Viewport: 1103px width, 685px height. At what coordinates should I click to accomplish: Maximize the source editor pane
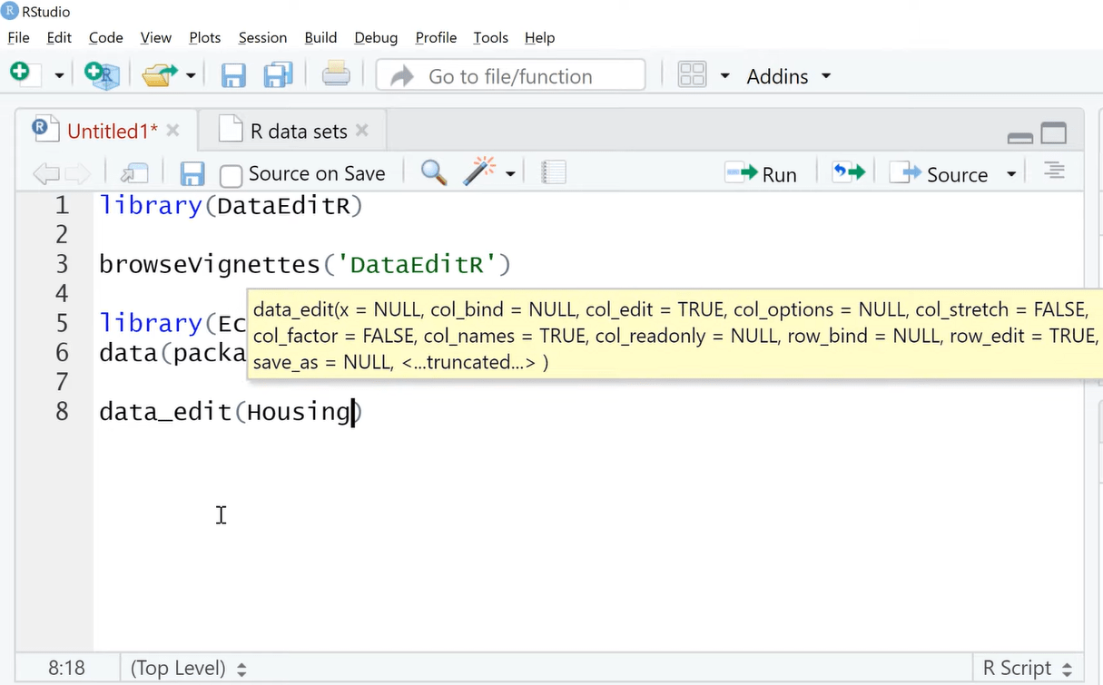click(1054, 133)
